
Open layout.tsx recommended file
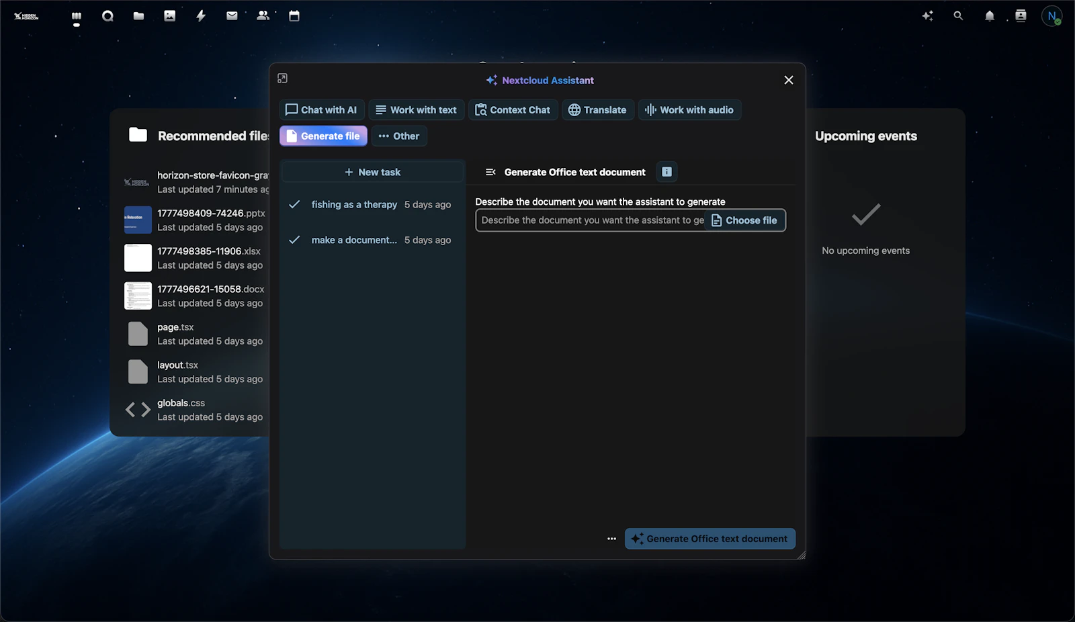196,372
